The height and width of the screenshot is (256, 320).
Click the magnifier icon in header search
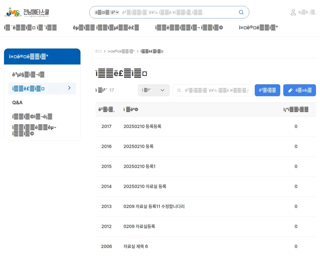241,12
